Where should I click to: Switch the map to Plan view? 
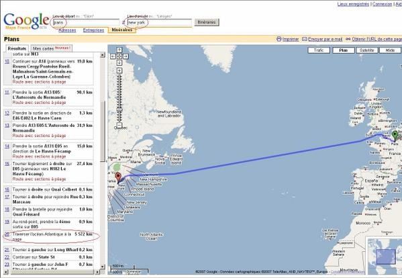pos(344,50)
